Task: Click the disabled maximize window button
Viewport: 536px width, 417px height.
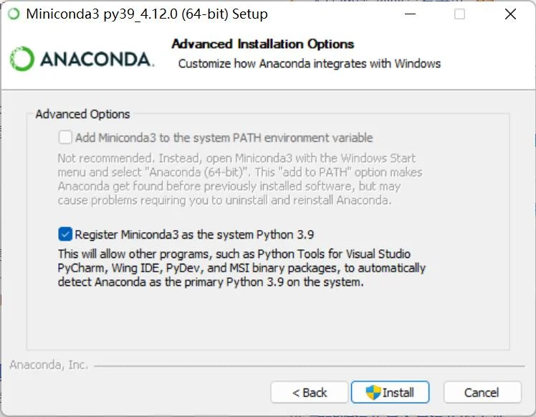Action: pos(459,14)
